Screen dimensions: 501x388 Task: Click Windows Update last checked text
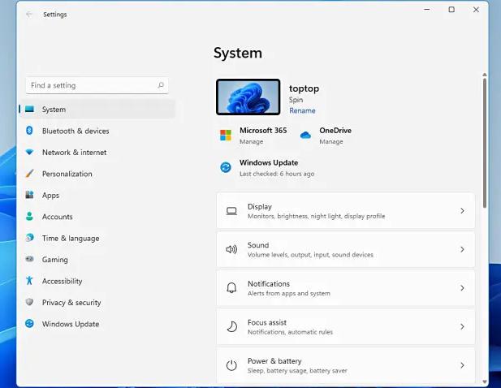point(277,174)
